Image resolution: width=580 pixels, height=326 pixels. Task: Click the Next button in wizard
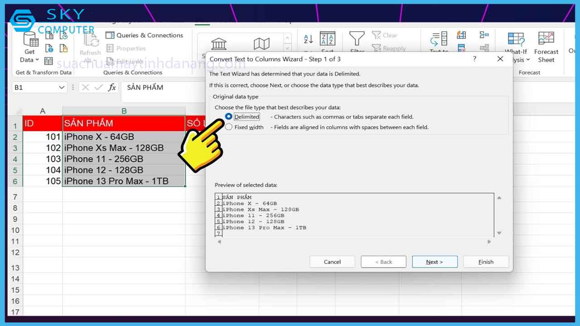click(x=435, y=262)
